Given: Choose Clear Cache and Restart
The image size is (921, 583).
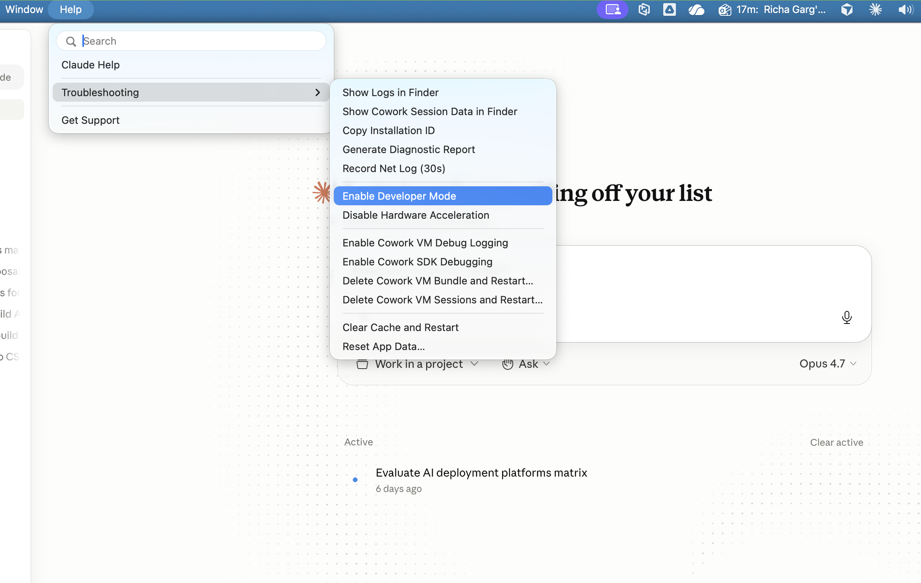Looking at the screenshot, I should [443, 327].
